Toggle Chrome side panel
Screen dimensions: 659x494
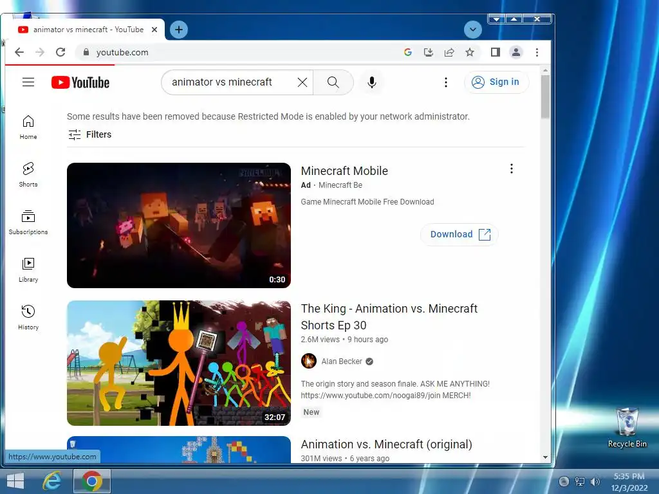[496, 52]
